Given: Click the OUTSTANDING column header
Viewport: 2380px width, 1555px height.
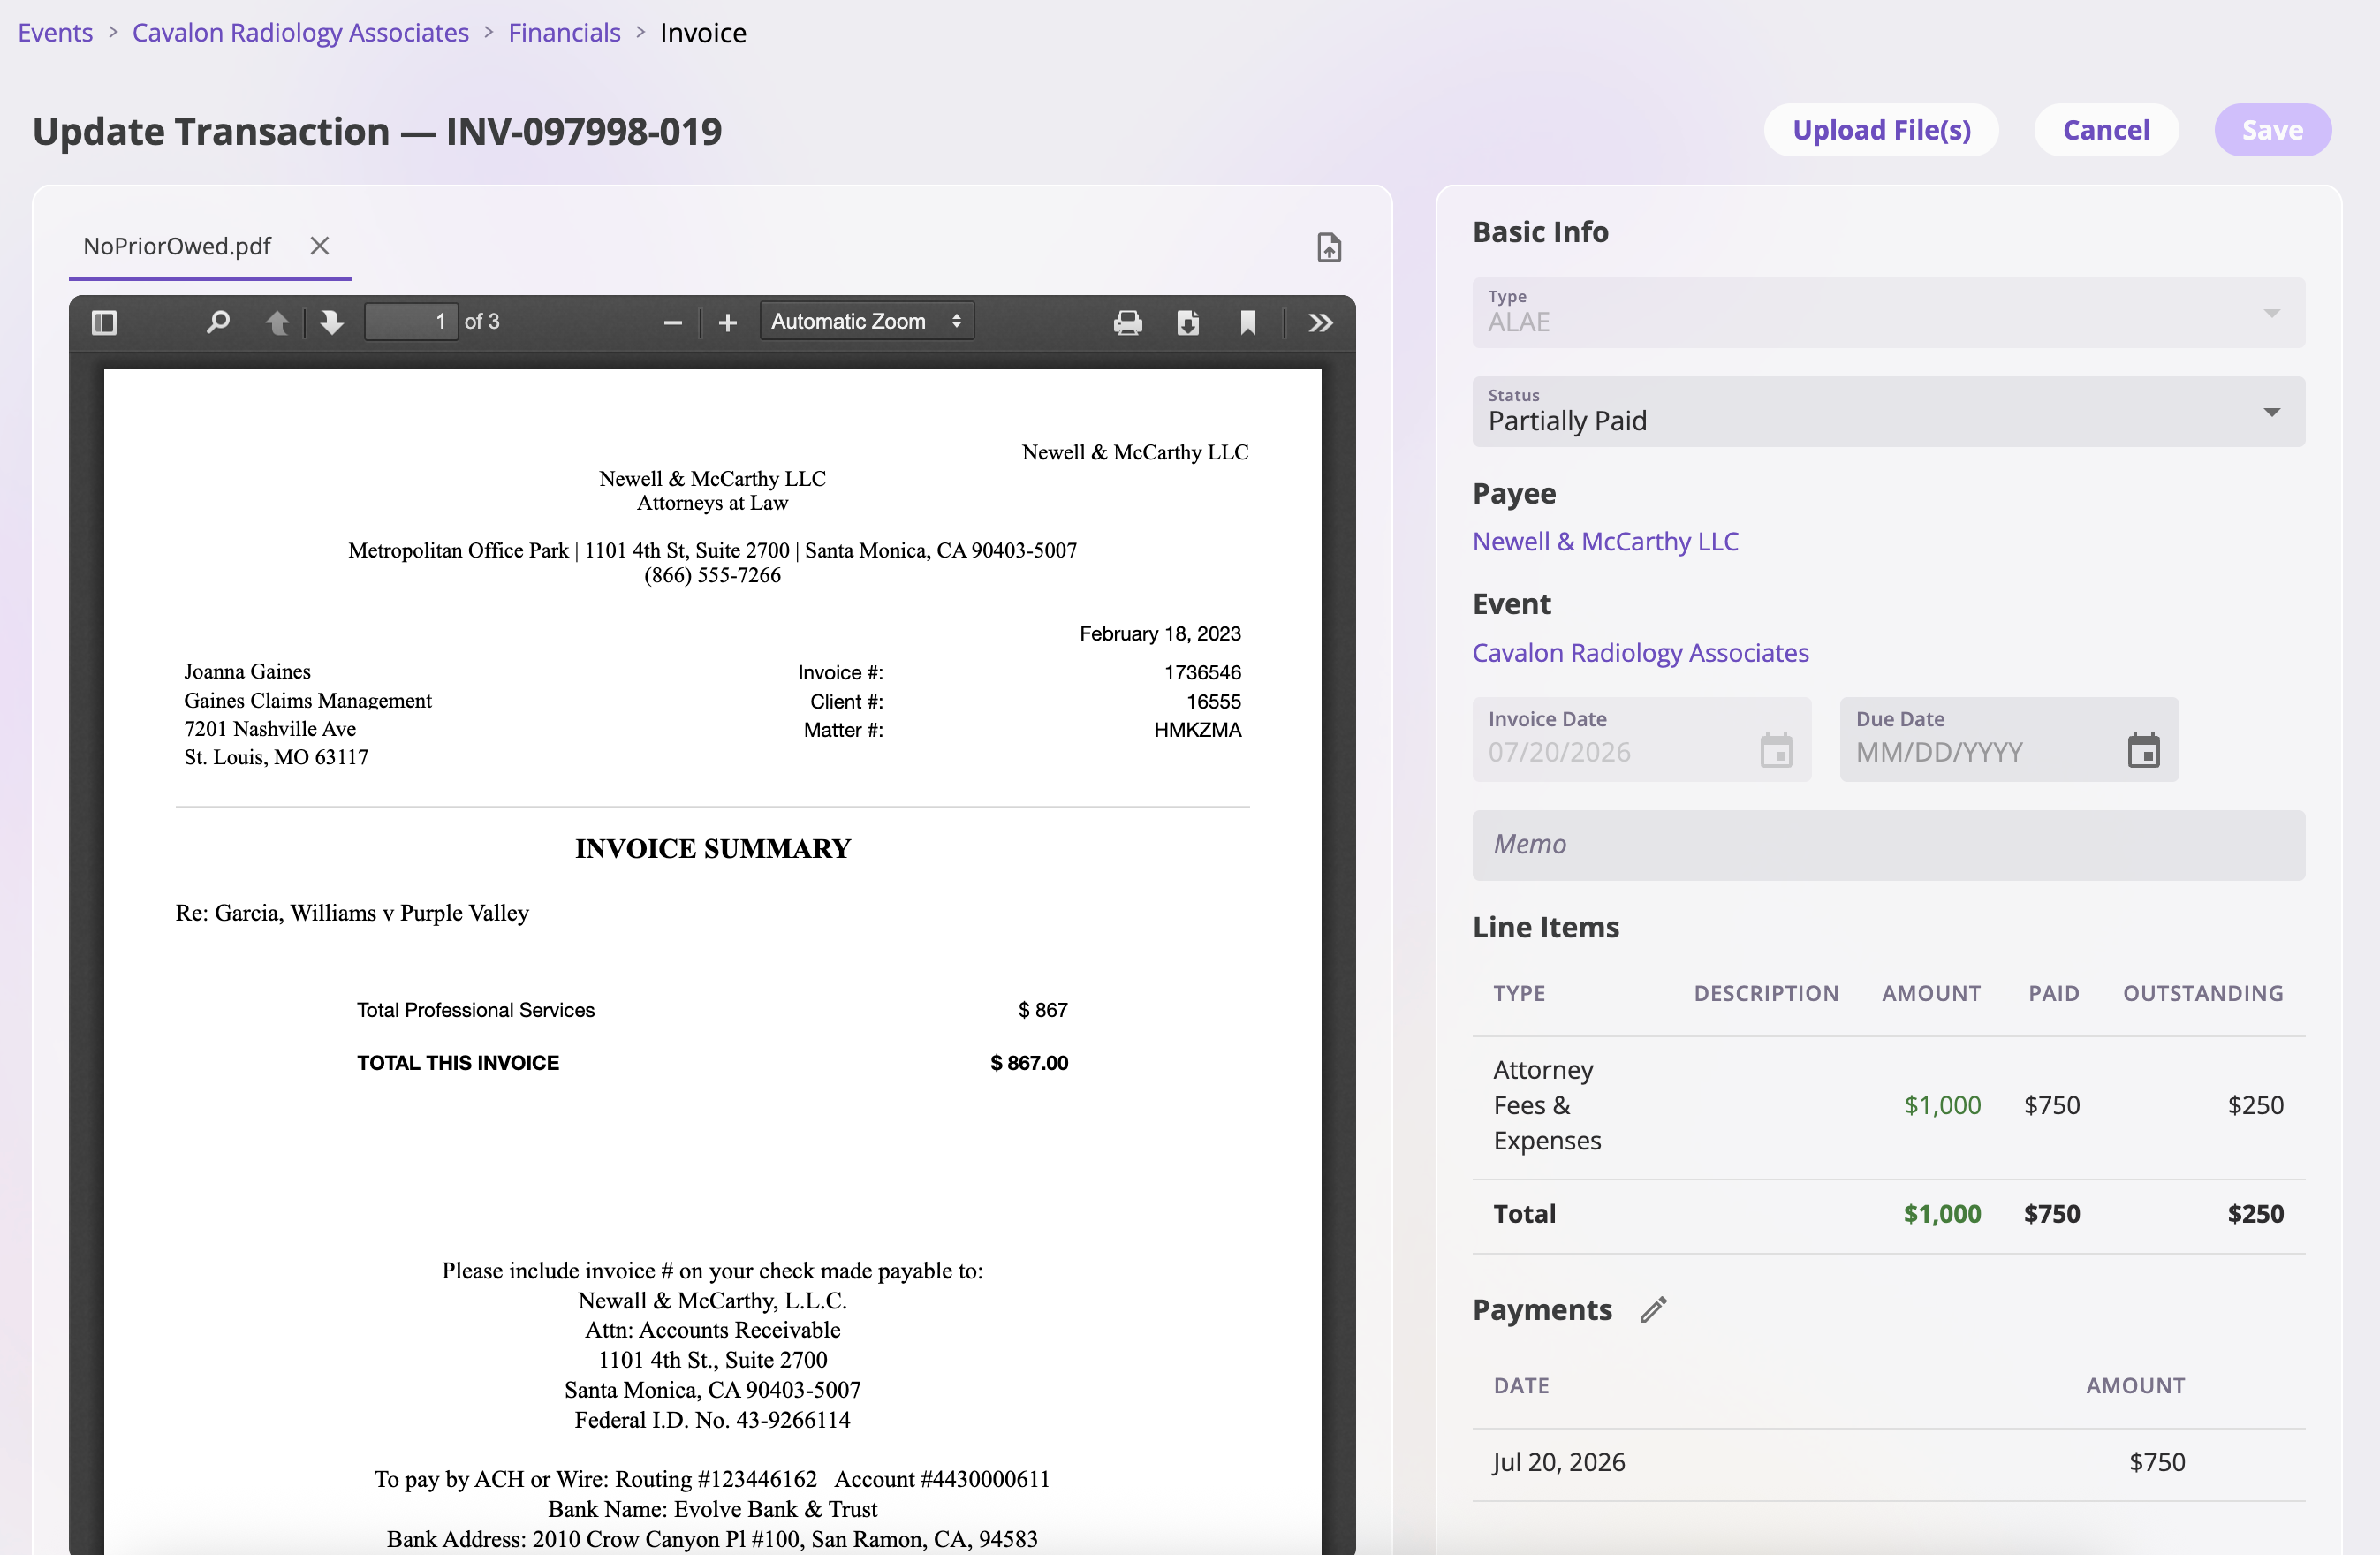Looking at the screenshot, I should click(2203, 993).
